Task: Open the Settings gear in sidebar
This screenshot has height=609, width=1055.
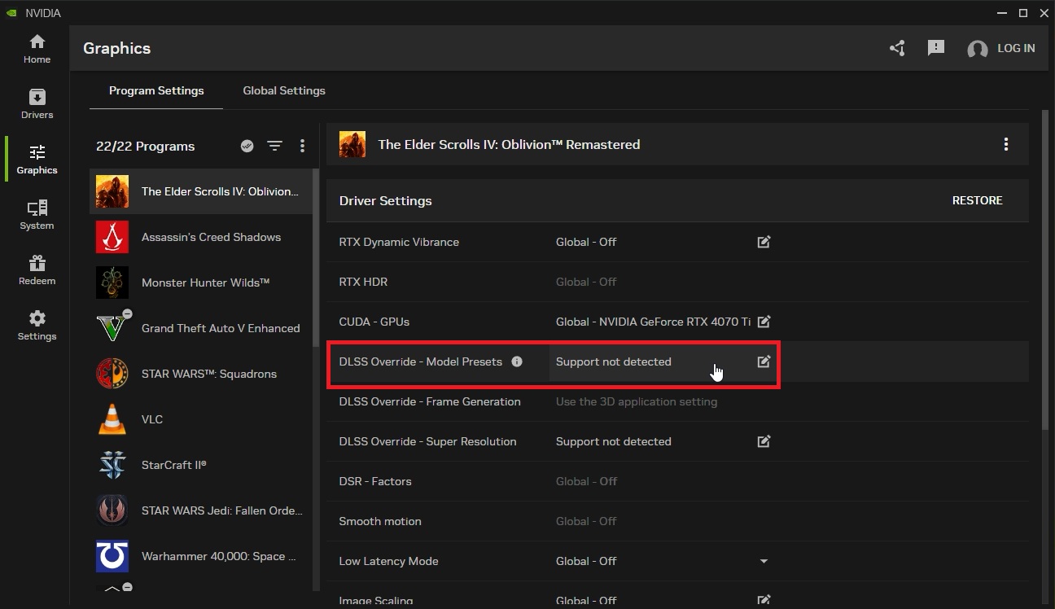Action: pos(37,326)
